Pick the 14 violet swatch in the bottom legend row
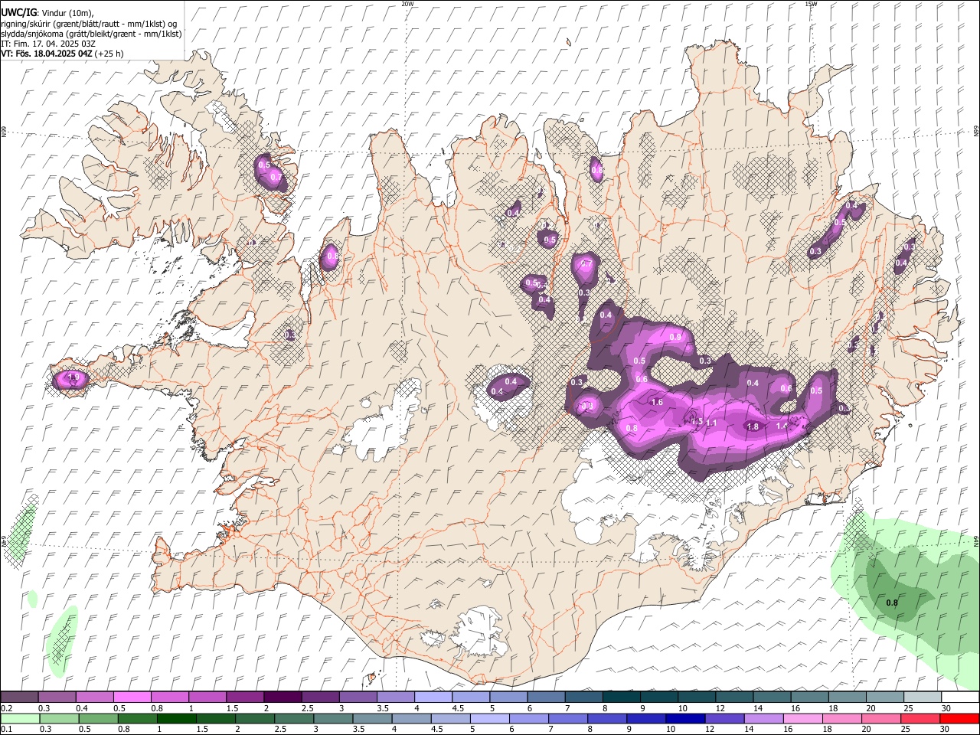This screenshot has width=980, height=735. pyautogui.click(x=763, y=719)
